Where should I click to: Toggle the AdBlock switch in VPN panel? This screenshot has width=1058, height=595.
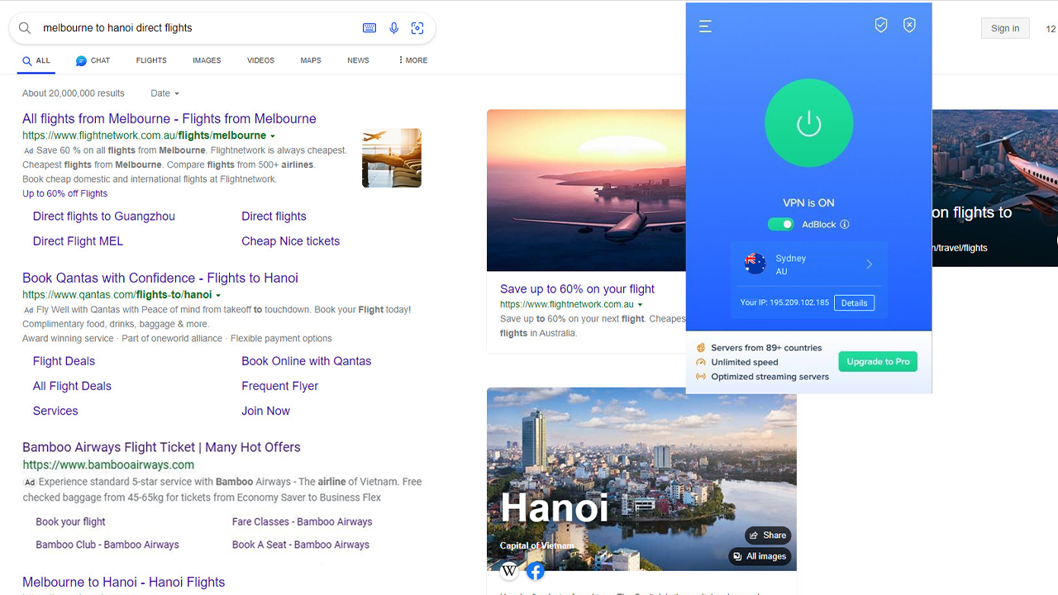pyautogui.click(x=780, y=225)
